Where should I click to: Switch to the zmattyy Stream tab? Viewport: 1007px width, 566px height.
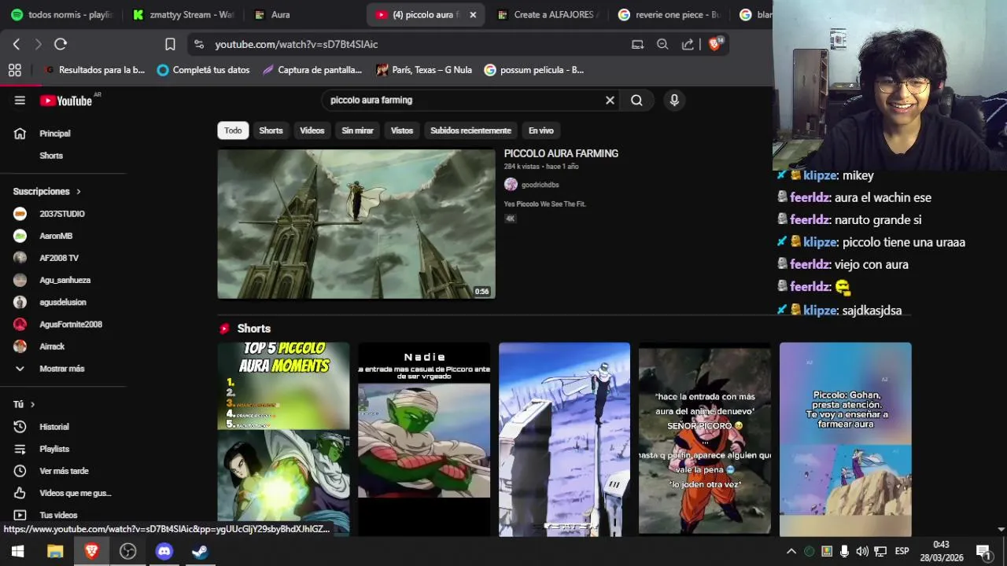[x=183, y=15]
